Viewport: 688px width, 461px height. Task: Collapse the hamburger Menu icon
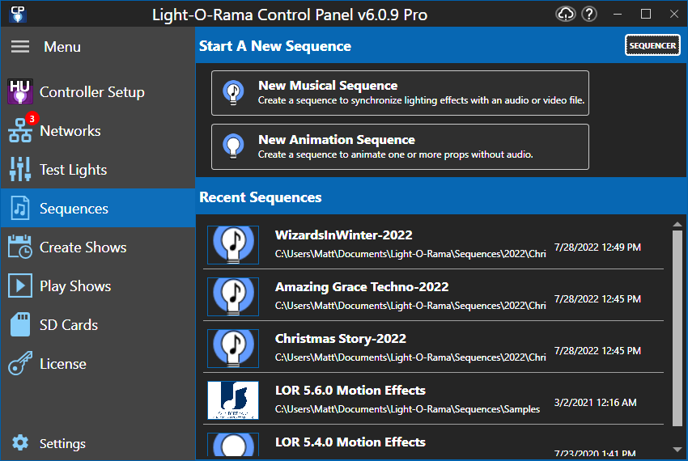point(20,46)
